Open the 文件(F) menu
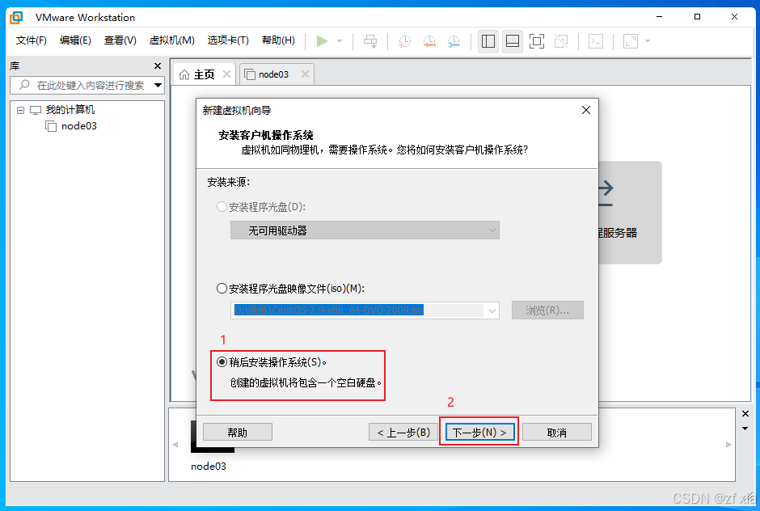This screenshot has width=760, height=511. pyautogui.click(x=31, y=40)
